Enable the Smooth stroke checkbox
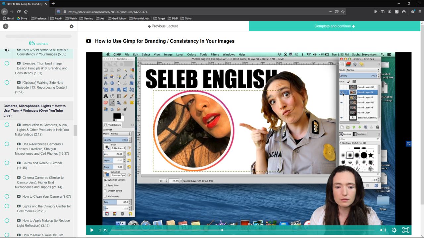This screenshot has height=238, width=424. 105,191
